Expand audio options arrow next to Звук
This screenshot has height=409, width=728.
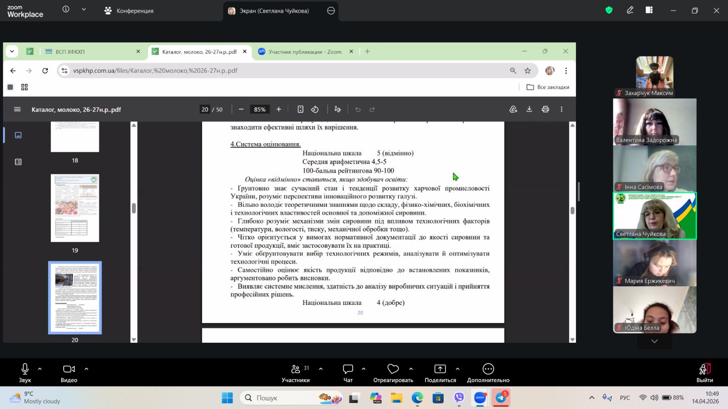[x=40, y=369]
